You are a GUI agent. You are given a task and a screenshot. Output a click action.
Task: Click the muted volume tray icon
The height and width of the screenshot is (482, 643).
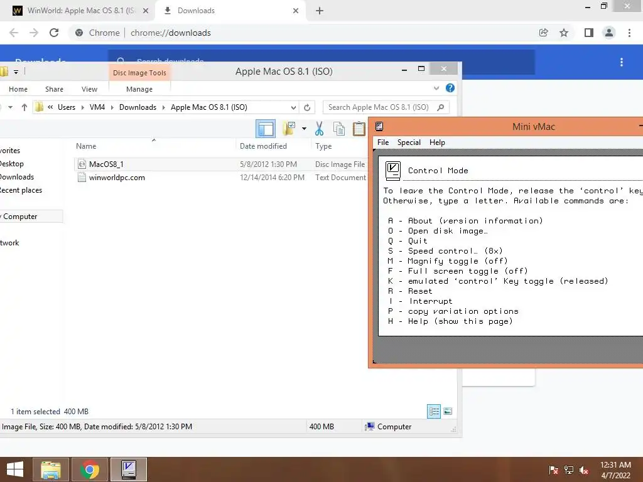(x=584, y=469)
